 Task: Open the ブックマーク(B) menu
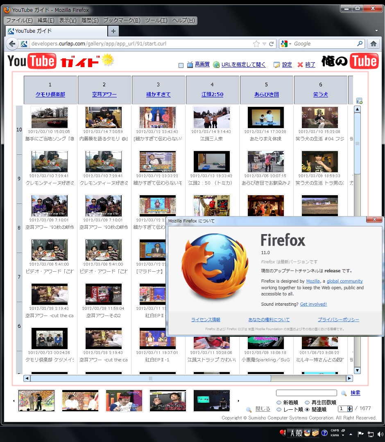pos(122,20)
